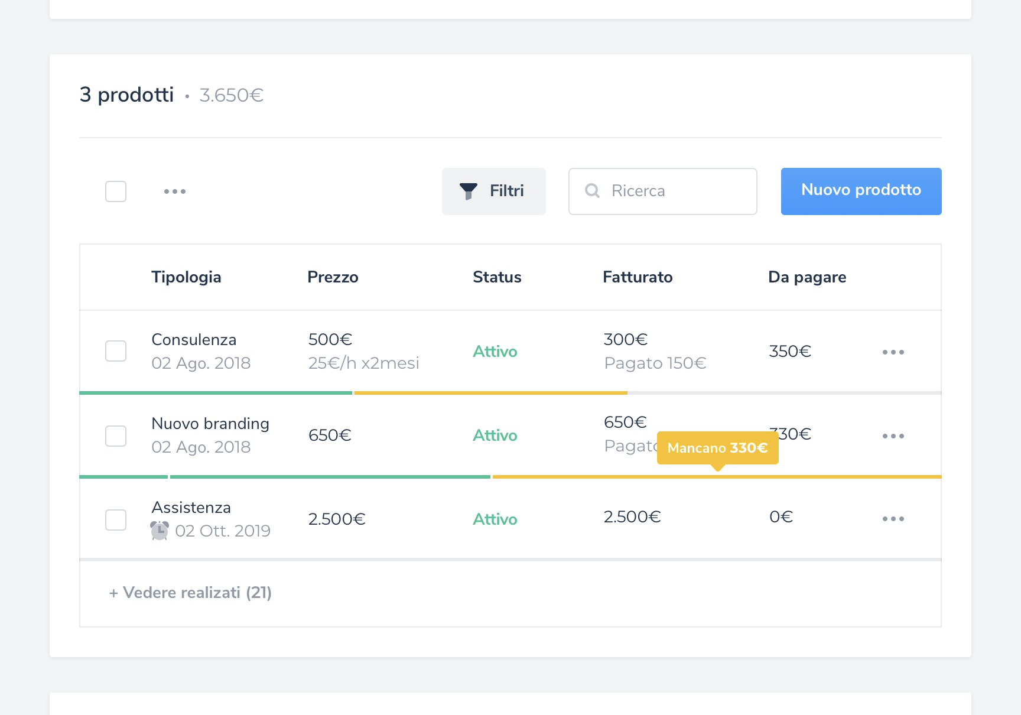Image resolution: width=1021 pixels, height=715 pixels.
Task: Toggle the select-all checkbox in toolbar
Action: point(116,191)
